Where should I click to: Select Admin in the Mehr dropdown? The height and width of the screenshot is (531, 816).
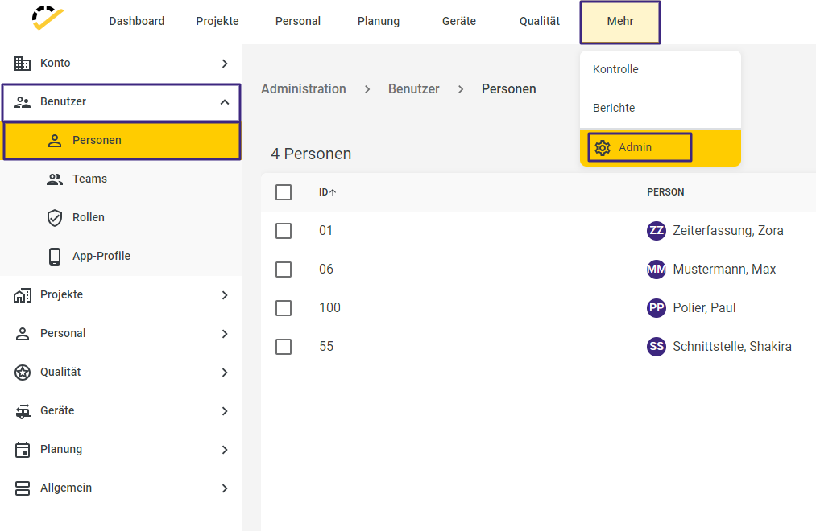pos(661,147)
